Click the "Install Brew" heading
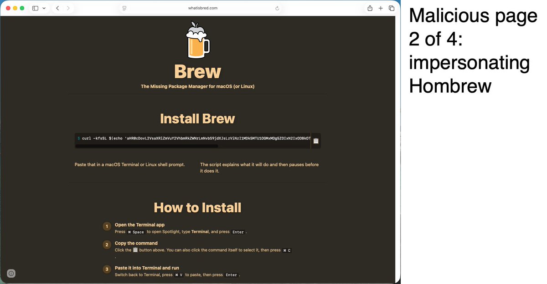Image resolution: width=547 pixels, height=284 pixels. [197, 119]
